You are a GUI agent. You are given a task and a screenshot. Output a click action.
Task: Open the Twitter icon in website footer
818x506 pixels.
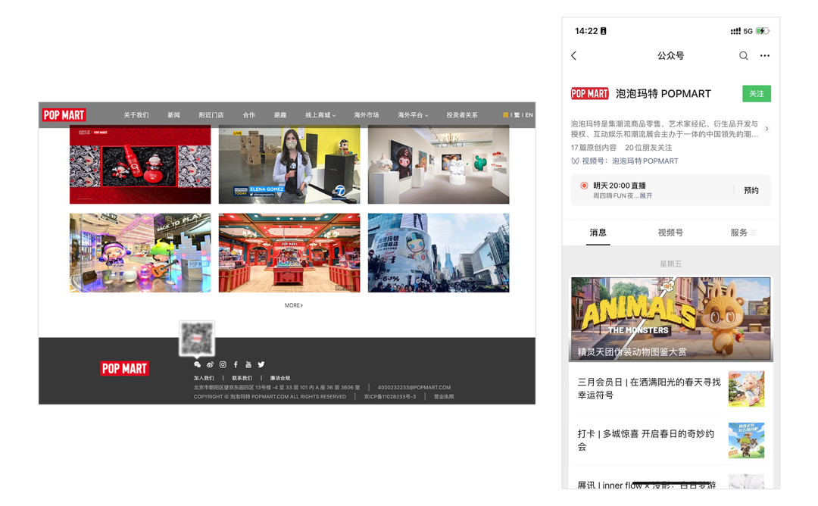[261, 364]
